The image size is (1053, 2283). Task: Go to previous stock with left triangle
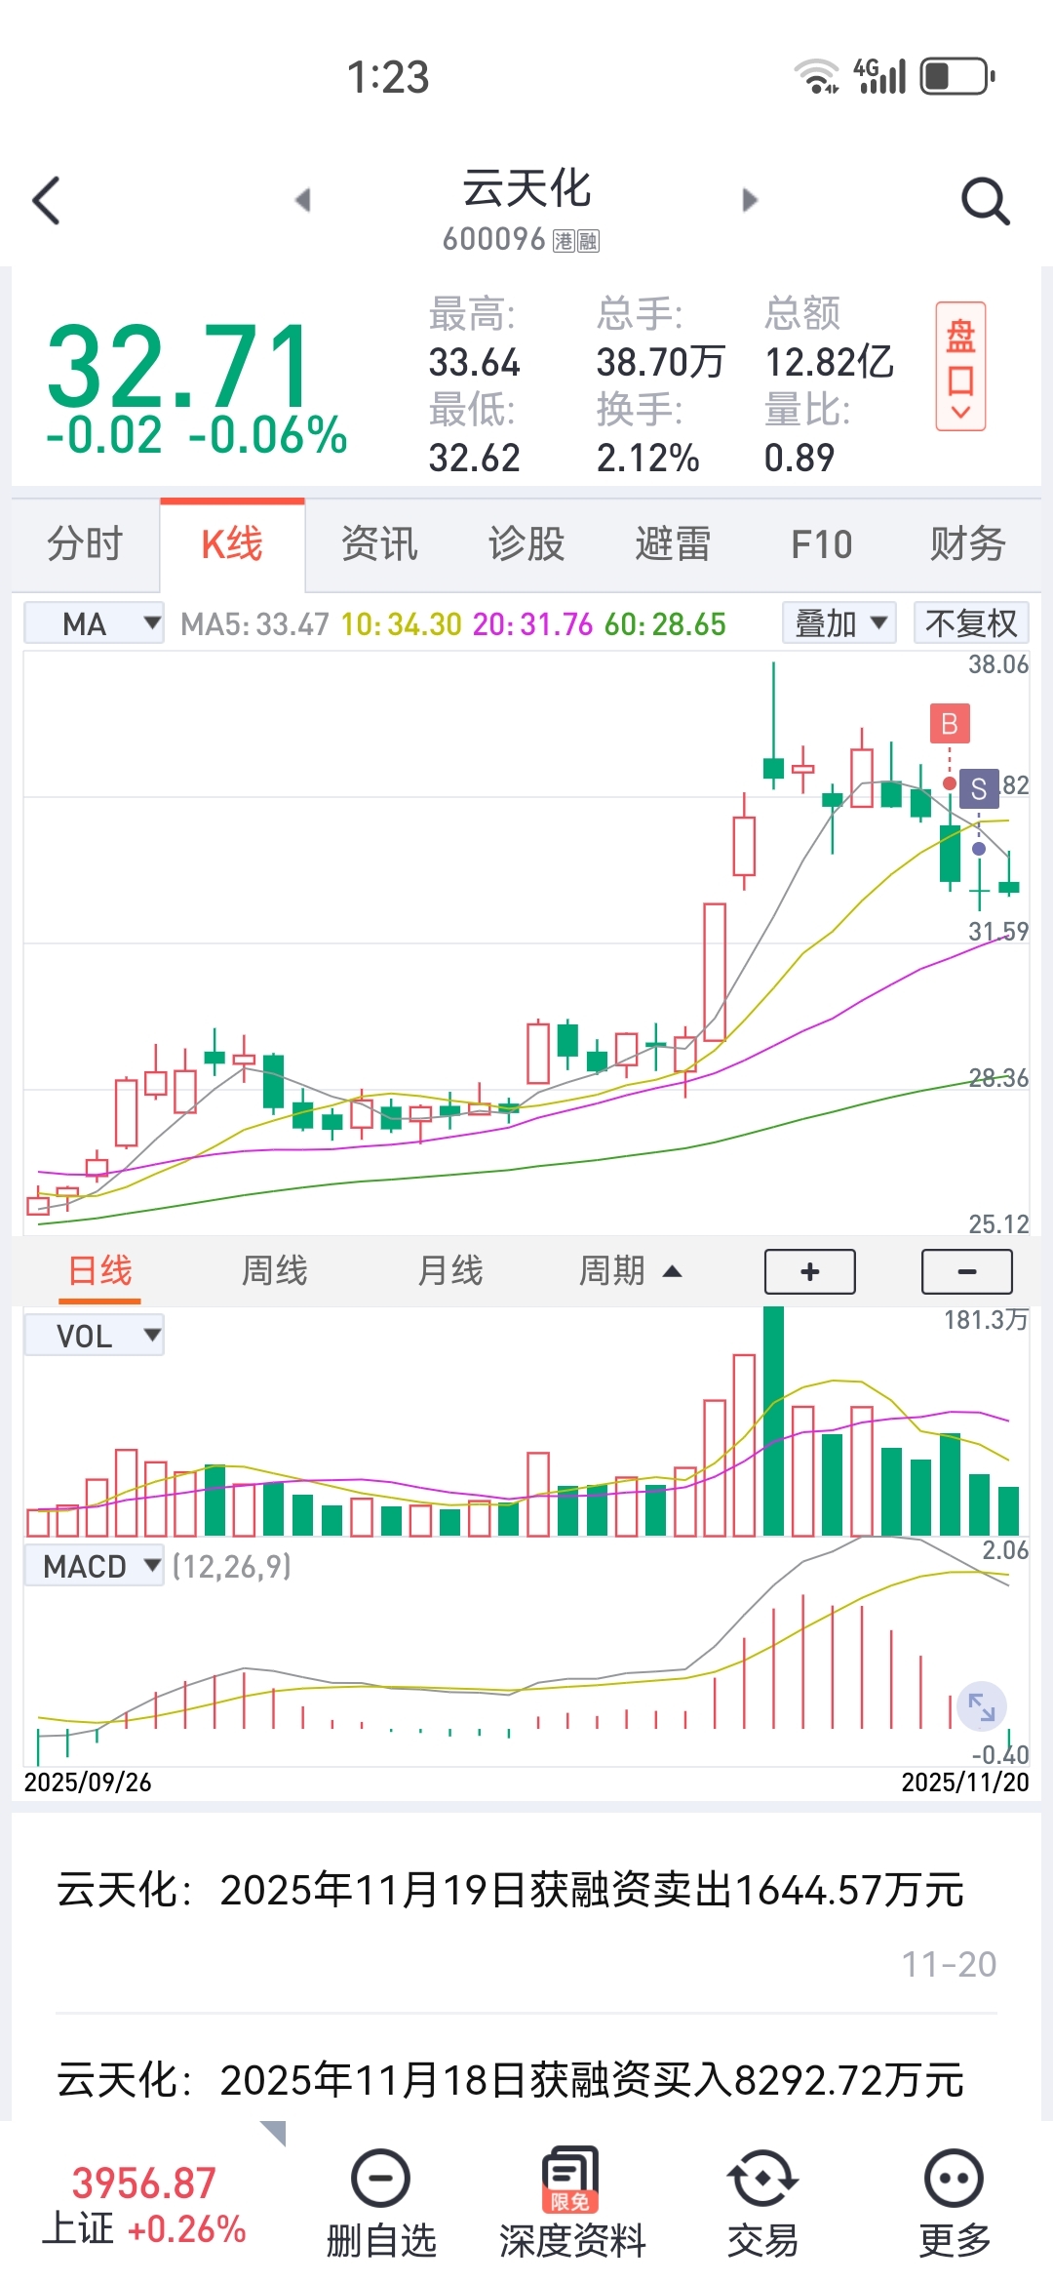[x=302, y=200]
